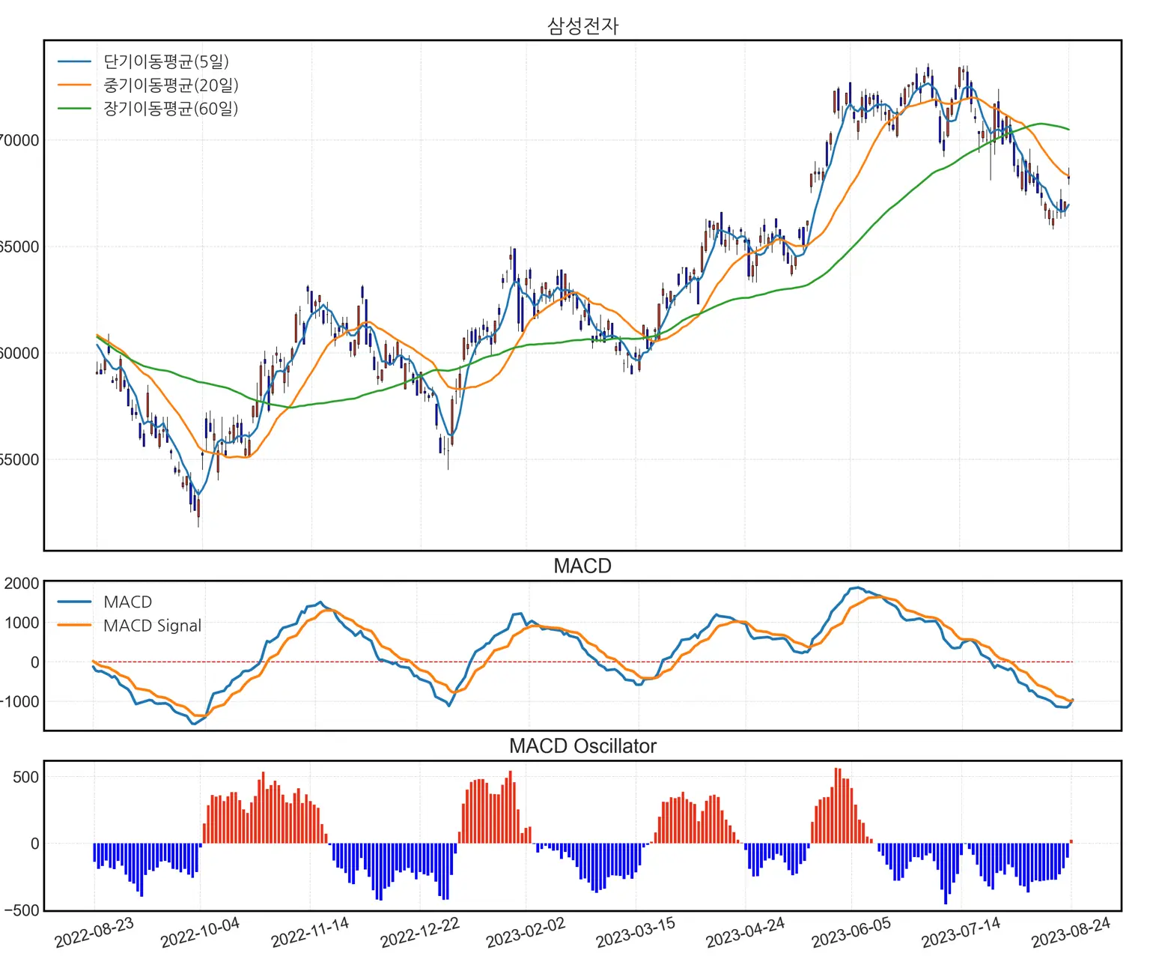Click the MACD Signal legend label
This screenshot has width=1150, height=959.
coord(152,626)
